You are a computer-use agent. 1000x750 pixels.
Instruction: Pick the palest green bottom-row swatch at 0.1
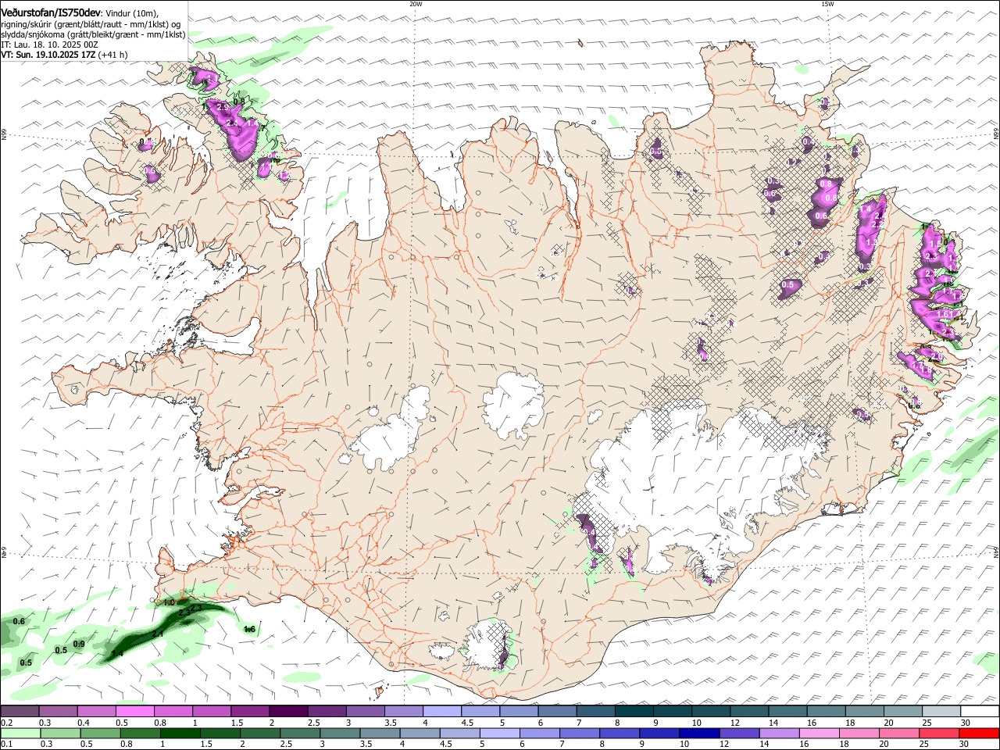click(x=20, y=733)
